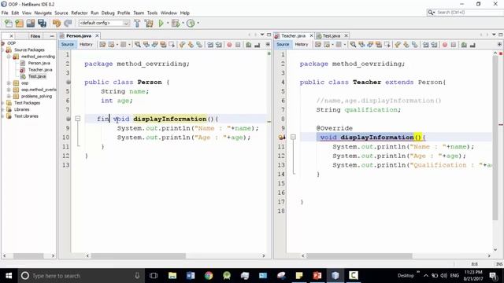Click Stop Macro Recording in Person.java toolbar
This screenshot has width=504, height=283.
click(238, 45)
